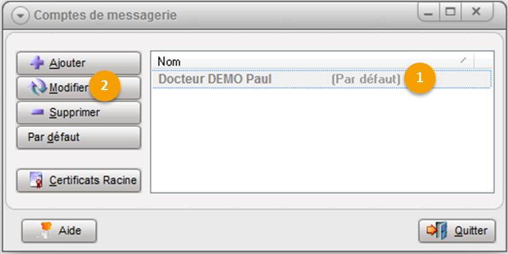Click the Comptes de messagerie window title
The height and width of the screenshot is (254, 508).
point(105,15)
